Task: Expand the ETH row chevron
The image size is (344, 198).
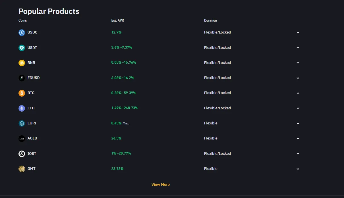Action: 298,108
